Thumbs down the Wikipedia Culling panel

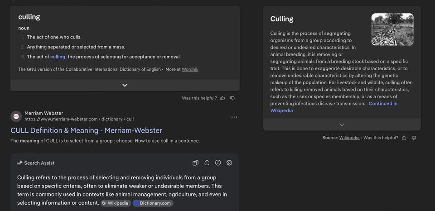coord(414,138)
